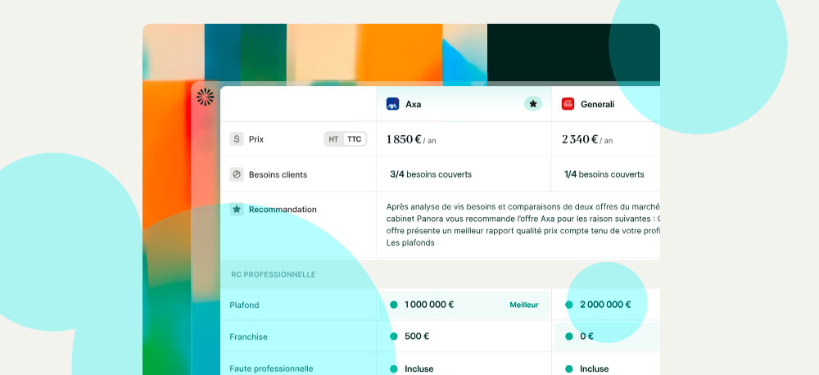Switch the price display to TTC
The image size is (819, 375).
click(354, 139)
